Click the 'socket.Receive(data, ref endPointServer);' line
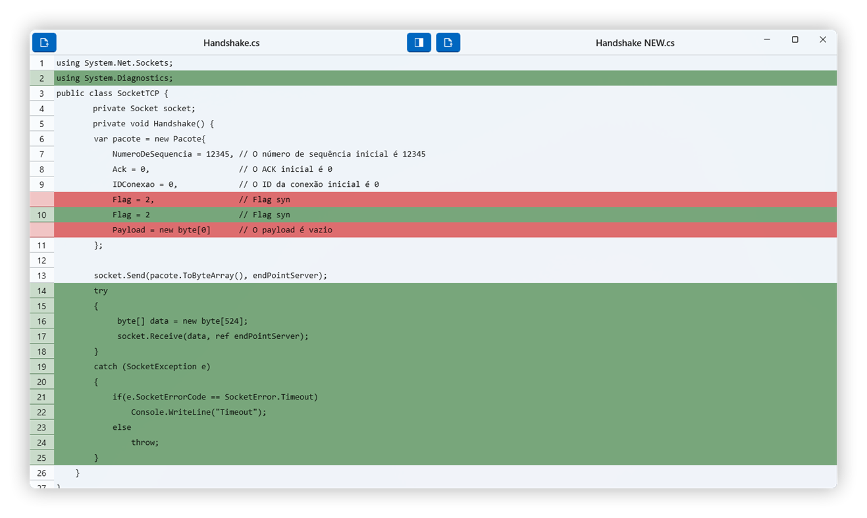The height and width of the screenshot is (518, 867). [213, 336]
